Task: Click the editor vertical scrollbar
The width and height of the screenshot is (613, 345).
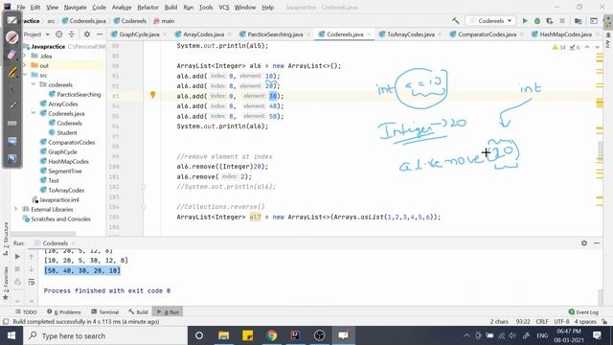Action: click(600, 150)
